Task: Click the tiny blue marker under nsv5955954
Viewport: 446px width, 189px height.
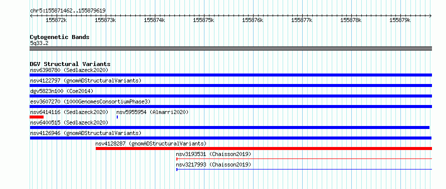Action: (x=117, y=117)
